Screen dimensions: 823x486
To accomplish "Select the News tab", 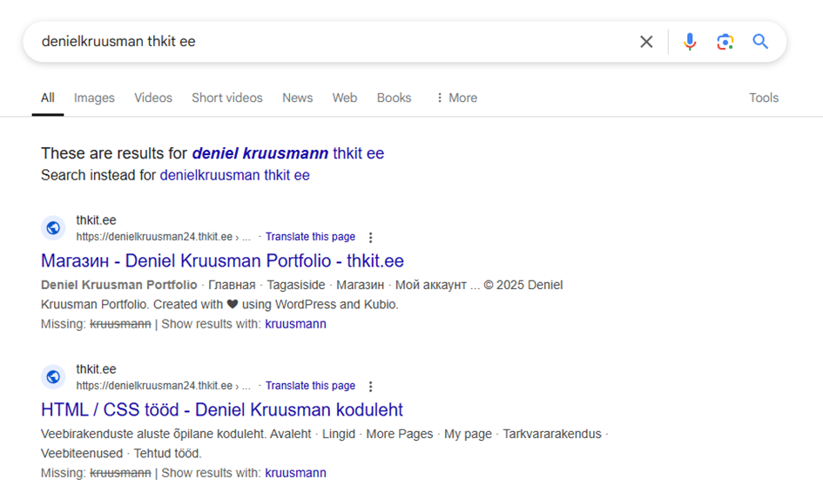I will (x=297, y=98).
